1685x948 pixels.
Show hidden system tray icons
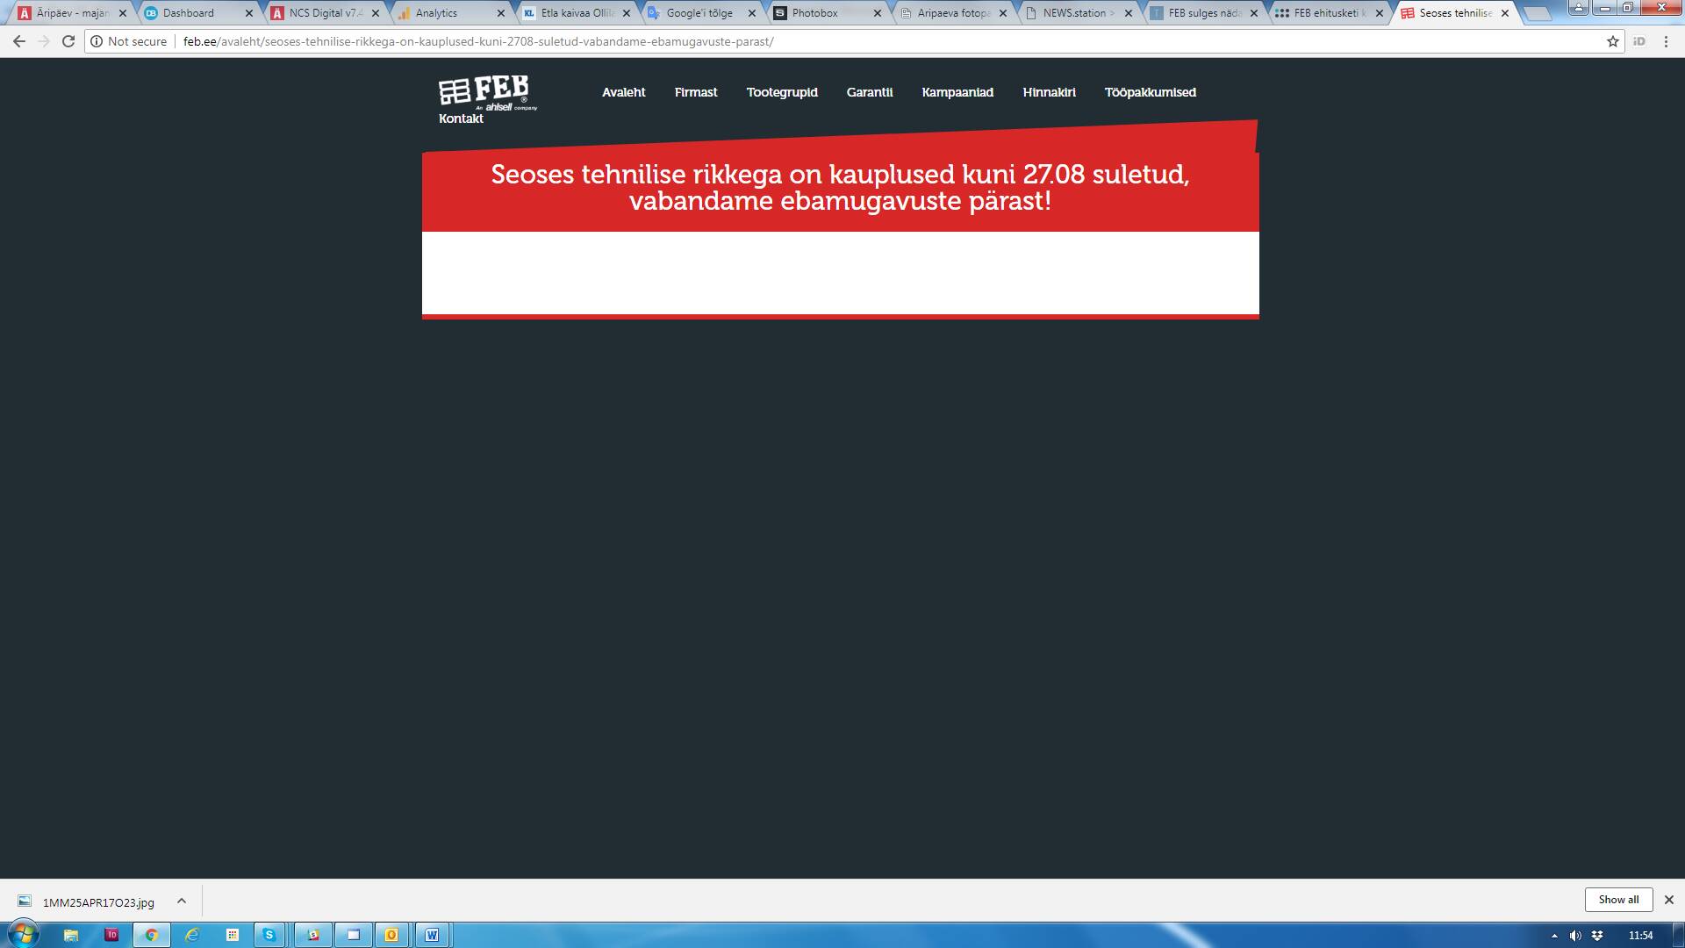pos(1554,934)
